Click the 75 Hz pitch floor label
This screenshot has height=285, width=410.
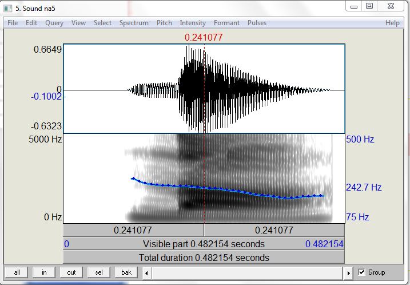coord(357,217)
